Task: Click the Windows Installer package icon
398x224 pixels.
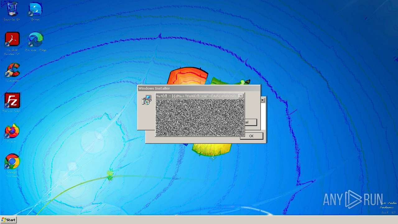Action: (x=146, y=100)
